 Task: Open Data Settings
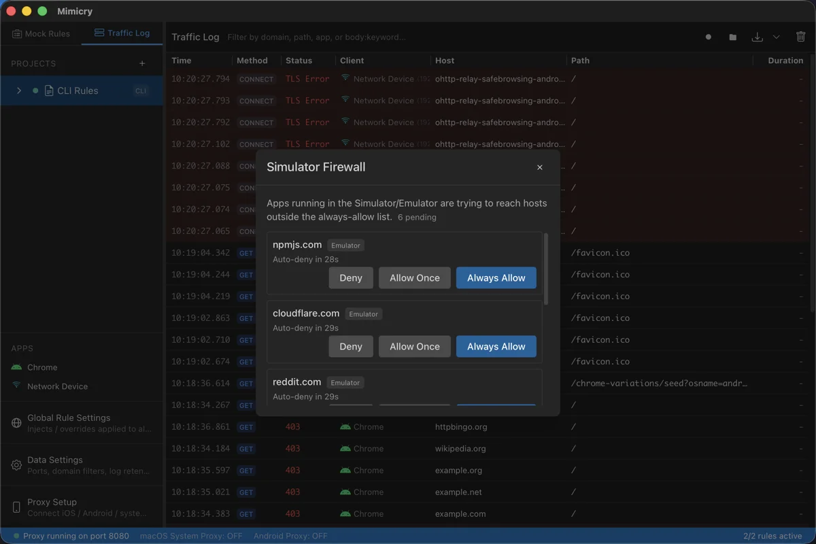coord(82,465)
